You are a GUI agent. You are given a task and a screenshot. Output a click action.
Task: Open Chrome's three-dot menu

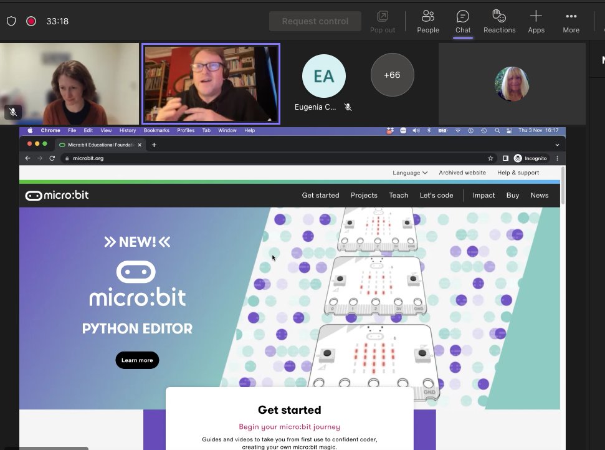(x=557, y=158)
